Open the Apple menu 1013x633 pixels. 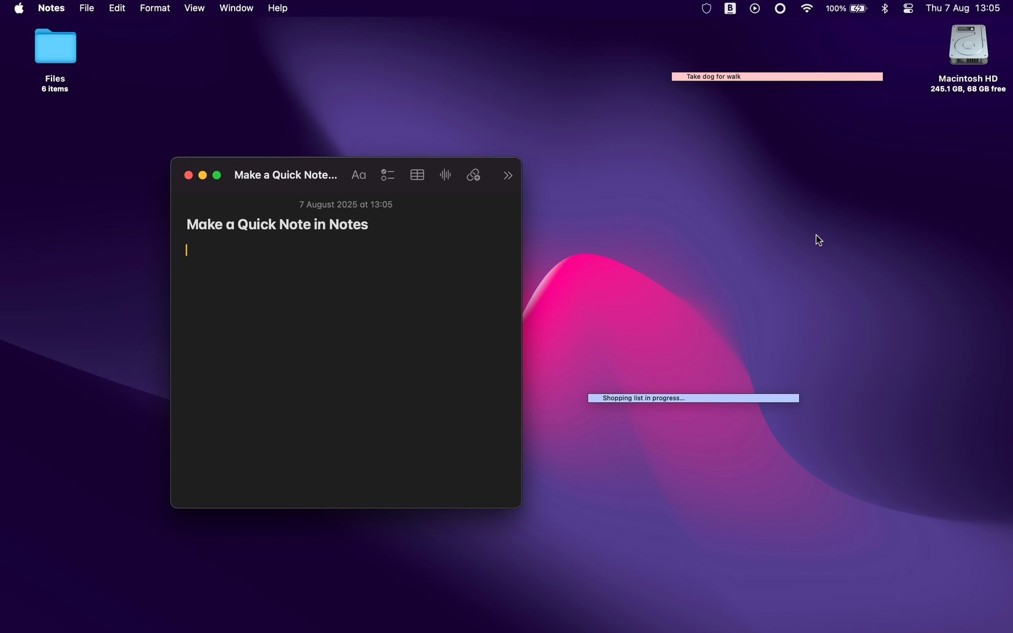[x=19, y=8]
